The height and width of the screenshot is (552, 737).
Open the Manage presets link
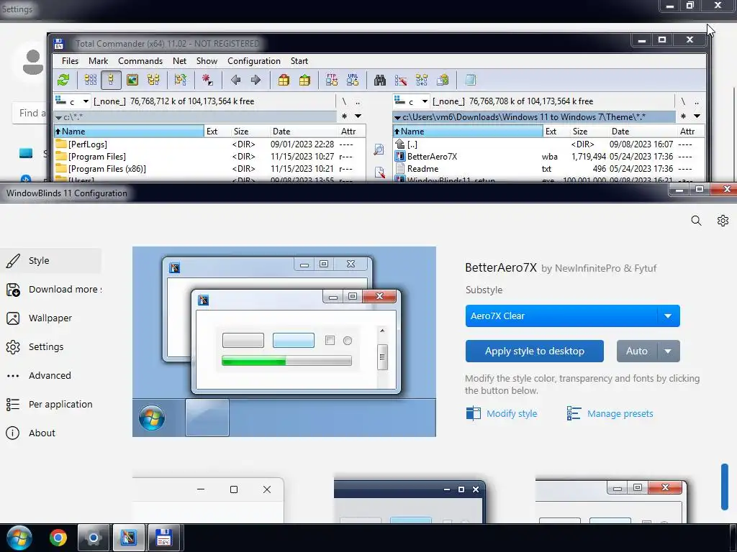610,413
